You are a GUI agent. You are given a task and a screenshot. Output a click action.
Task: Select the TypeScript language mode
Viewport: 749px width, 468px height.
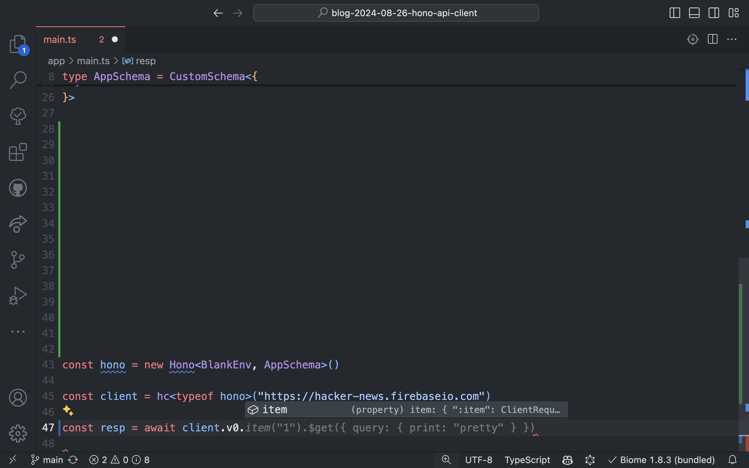click(x=527, y=460)
